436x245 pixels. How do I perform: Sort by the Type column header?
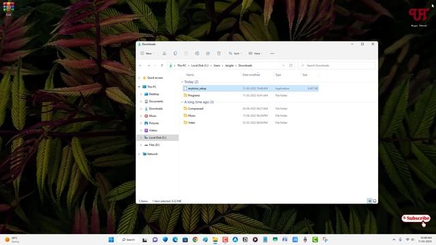[x=278, y=75]
